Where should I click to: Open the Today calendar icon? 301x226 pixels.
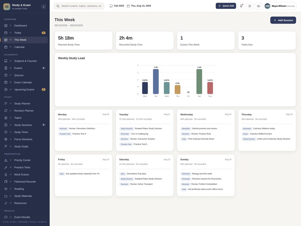click(x=6, y=33)
